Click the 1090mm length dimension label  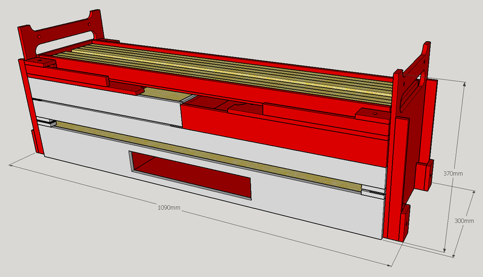pyautogui.click(x=169, y=207)
